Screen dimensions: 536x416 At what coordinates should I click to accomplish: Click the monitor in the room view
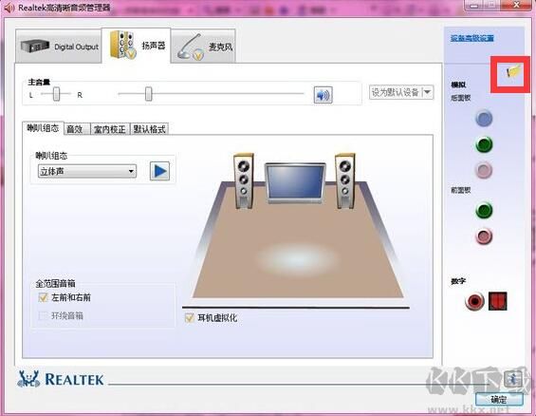295,183
